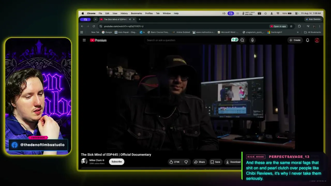Open the Bookmarks menu
Viewport: 331px width, 186px height.
click(x=136, y=13)
